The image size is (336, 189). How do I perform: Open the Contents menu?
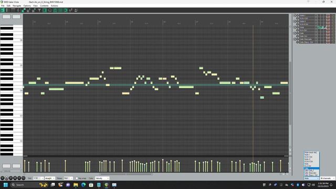[x=44, y=6]
